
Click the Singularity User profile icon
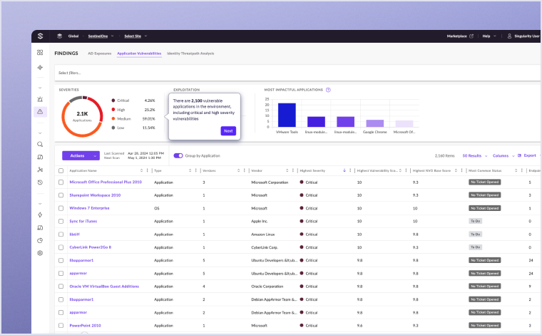509,36
